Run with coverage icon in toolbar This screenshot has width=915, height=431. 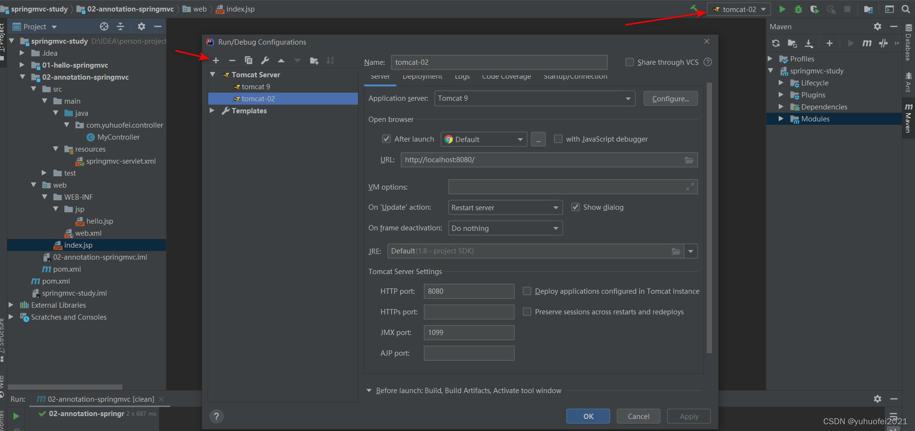[x=814, y=9]
